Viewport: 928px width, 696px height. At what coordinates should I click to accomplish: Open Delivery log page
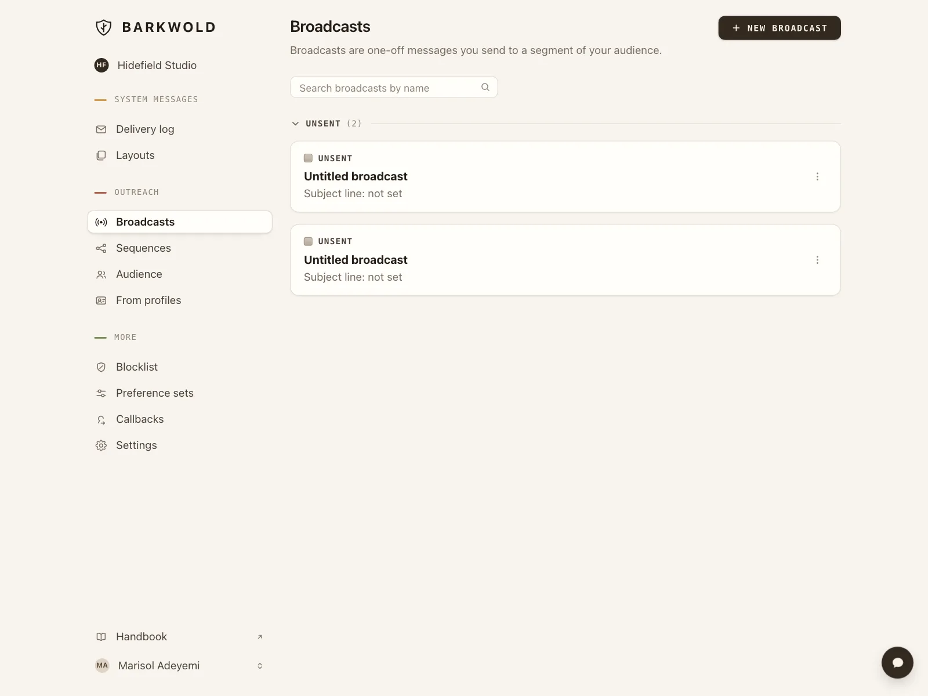coord(180,129)
